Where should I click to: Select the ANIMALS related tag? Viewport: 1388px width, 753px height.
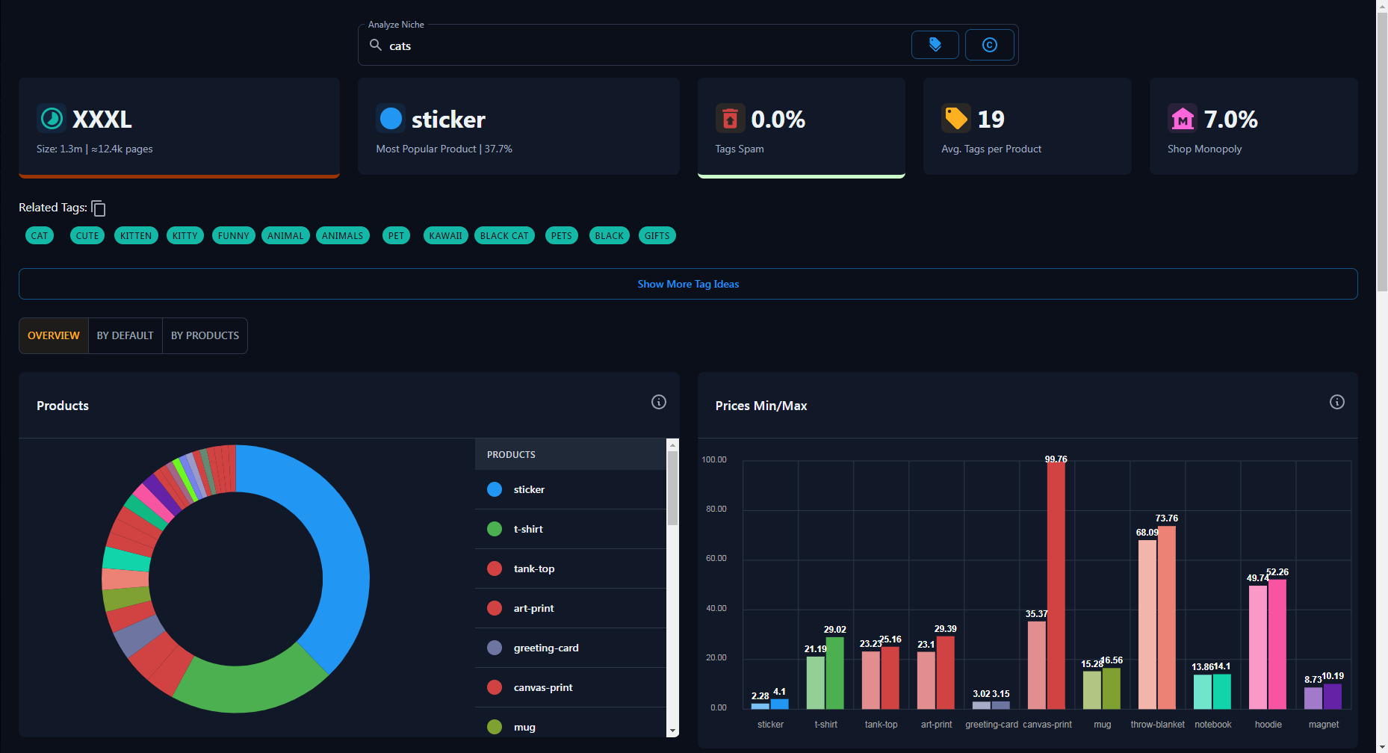point(343,236)
